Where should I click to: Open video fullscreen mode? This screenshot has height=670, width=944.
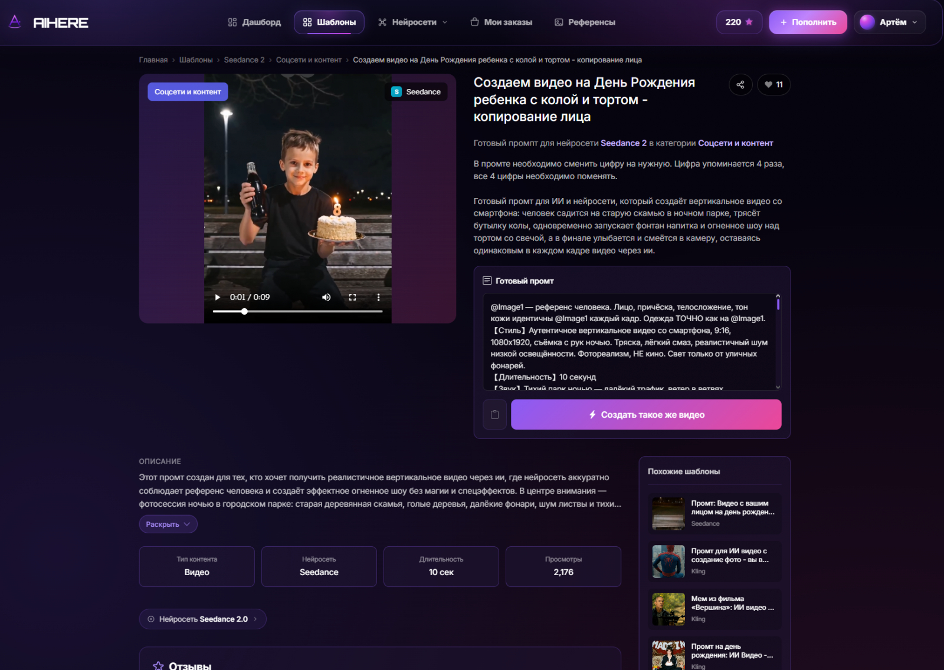pyautogui.click(x=352, y=298)
